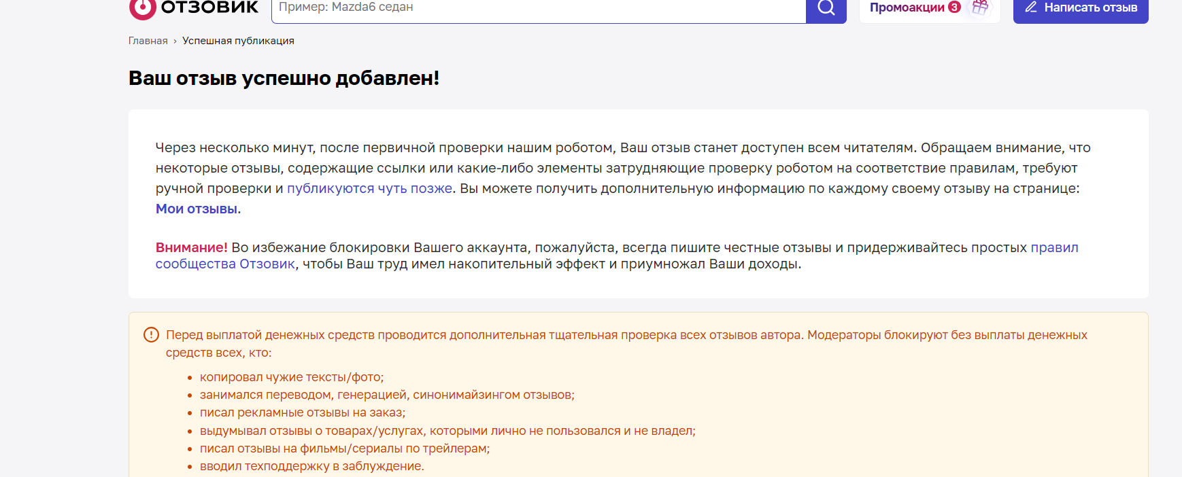Click the Otzovik logo icon

142,9
